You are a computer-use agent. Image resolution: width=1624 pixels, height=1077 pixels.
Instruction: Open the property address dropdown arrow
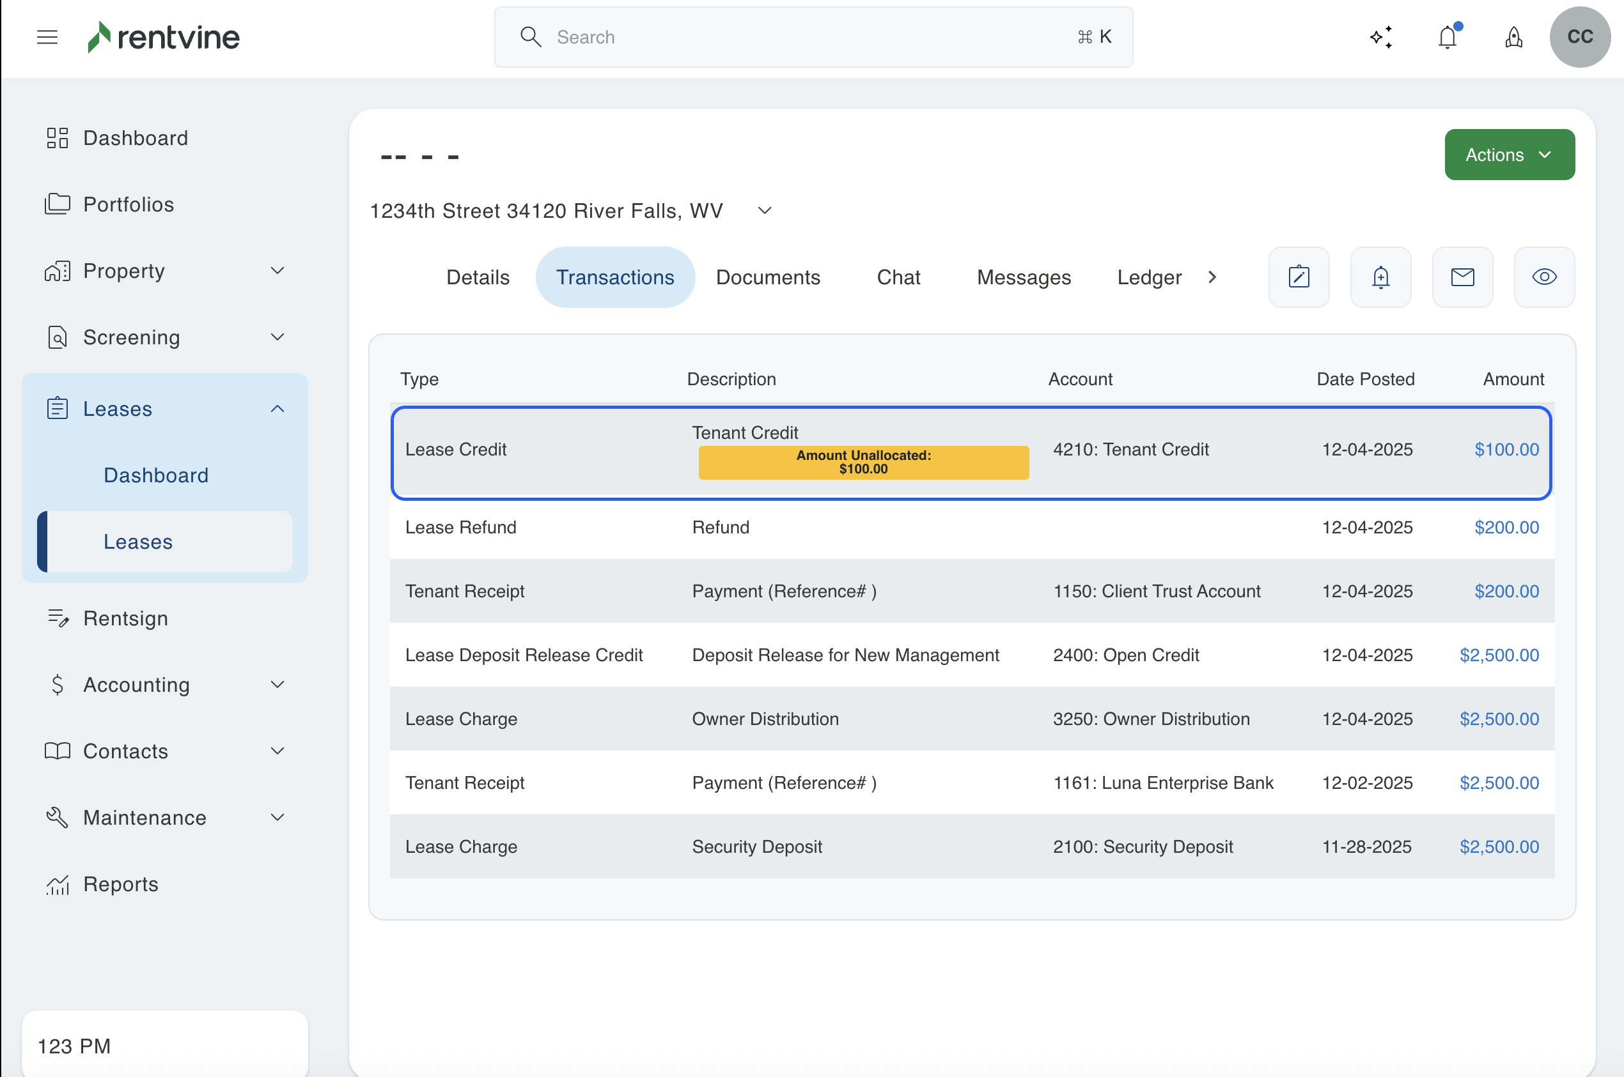tap(764, 211)
